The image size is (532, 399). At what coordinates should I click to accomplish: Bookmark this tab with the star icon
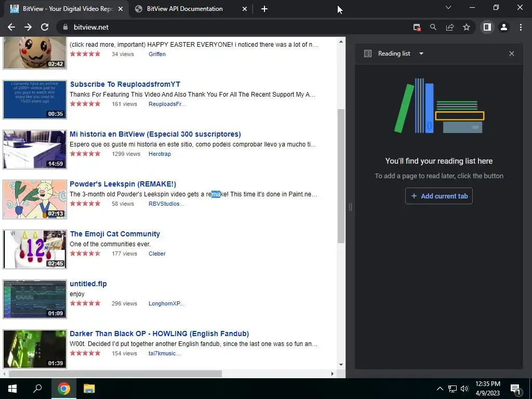point(467,27)
